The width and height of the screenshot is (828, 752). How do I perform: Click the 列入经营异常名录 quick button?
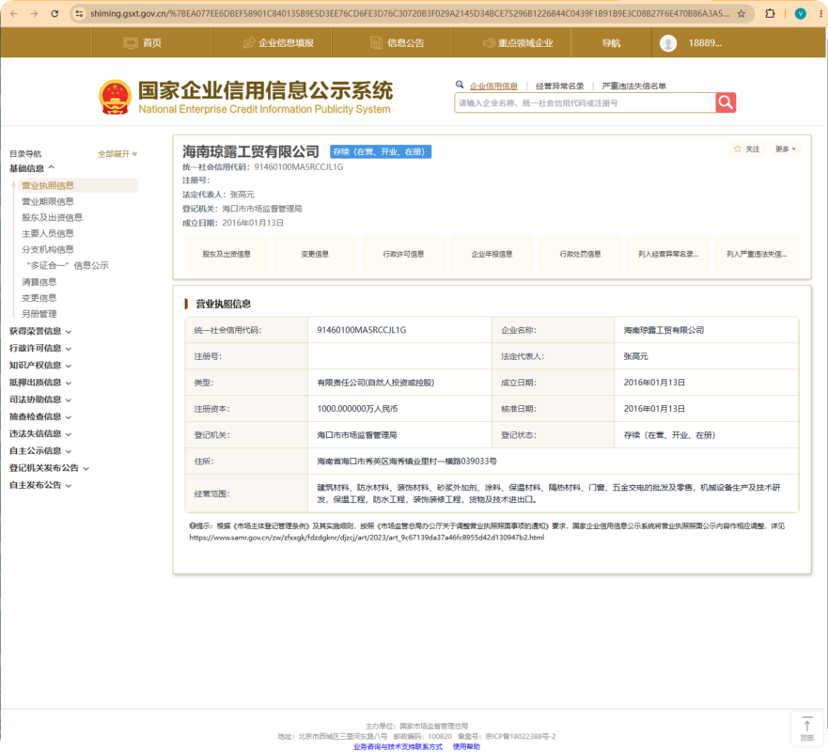pyautogui.click(x=668, y=254)
